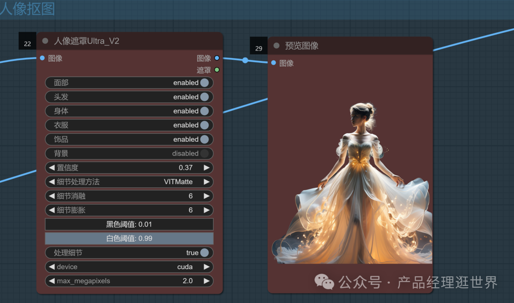Screen dimensions: 514x303
Task: Select the blue 图像 output port
Action: point(217,58)
